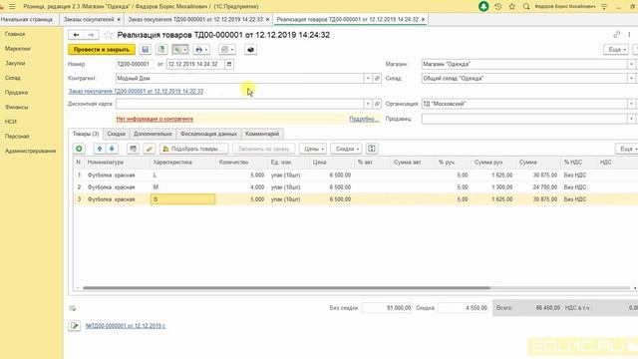Switch to the Дополнительно tab
The height and width of the screenshot is (359, 638).
tap(153, 134)
